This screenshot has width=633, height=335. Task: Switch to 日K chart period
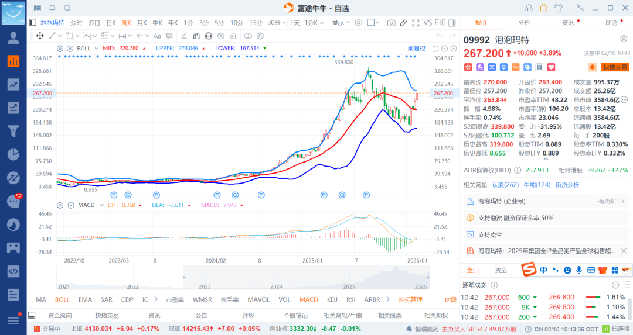[x=111, y=23]
